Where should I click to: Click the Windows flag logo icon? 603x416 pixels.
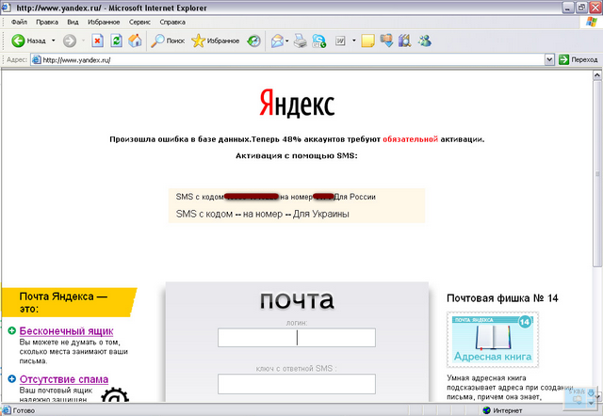point(591,22)
